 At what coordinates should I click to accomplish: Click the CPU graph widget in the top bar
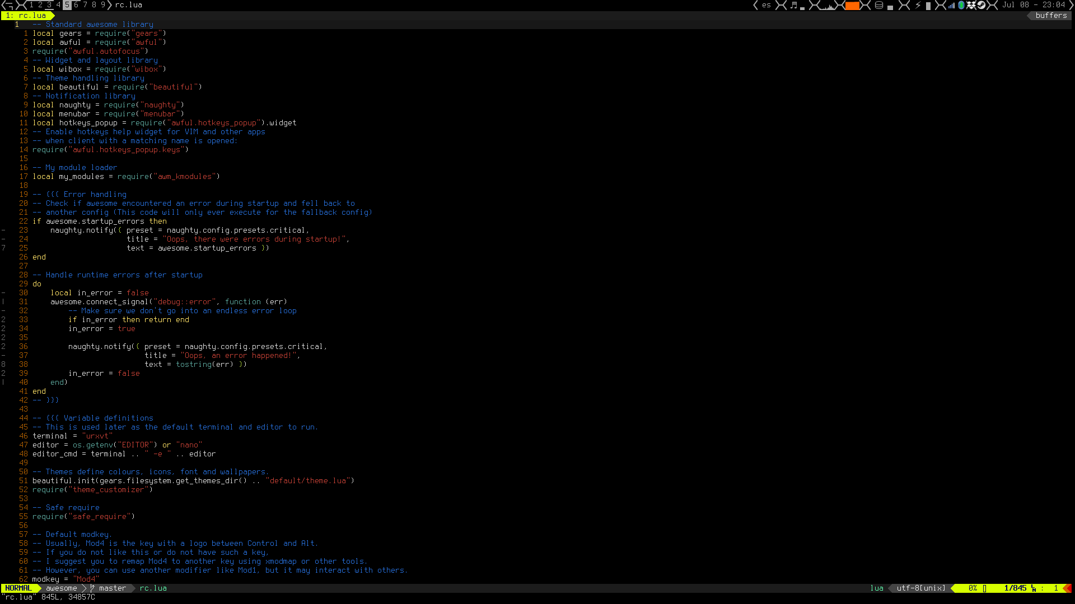pos(827,7)
